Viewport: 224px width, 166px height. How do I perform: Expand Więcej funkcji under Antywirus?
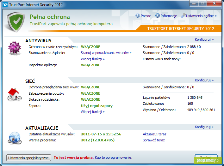pos(93,59)
